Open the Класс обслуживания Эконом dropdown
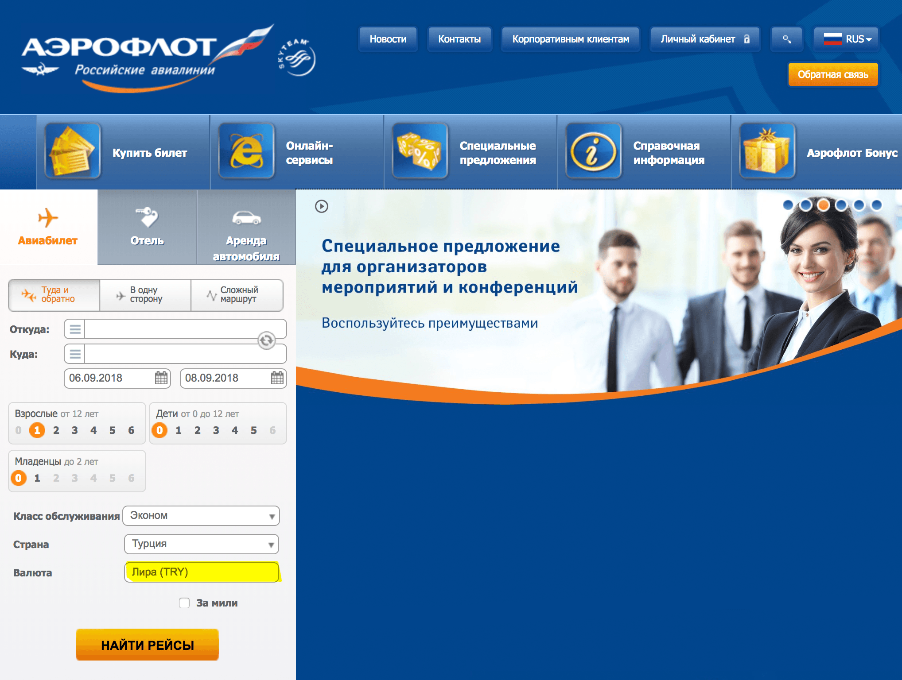 [201, 516]
